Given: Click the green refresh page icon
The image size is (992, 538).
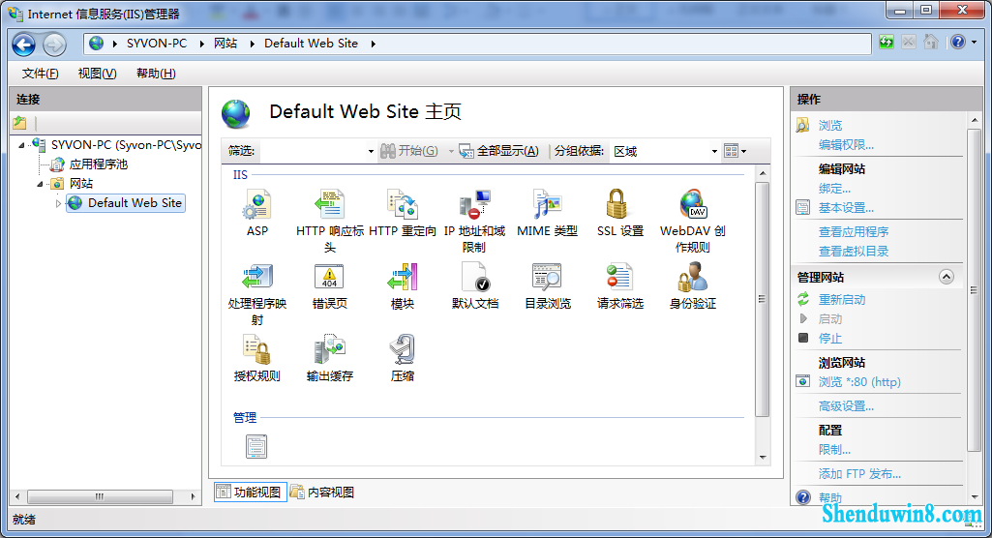Looking at the screenshot, I should pos(887,43).
